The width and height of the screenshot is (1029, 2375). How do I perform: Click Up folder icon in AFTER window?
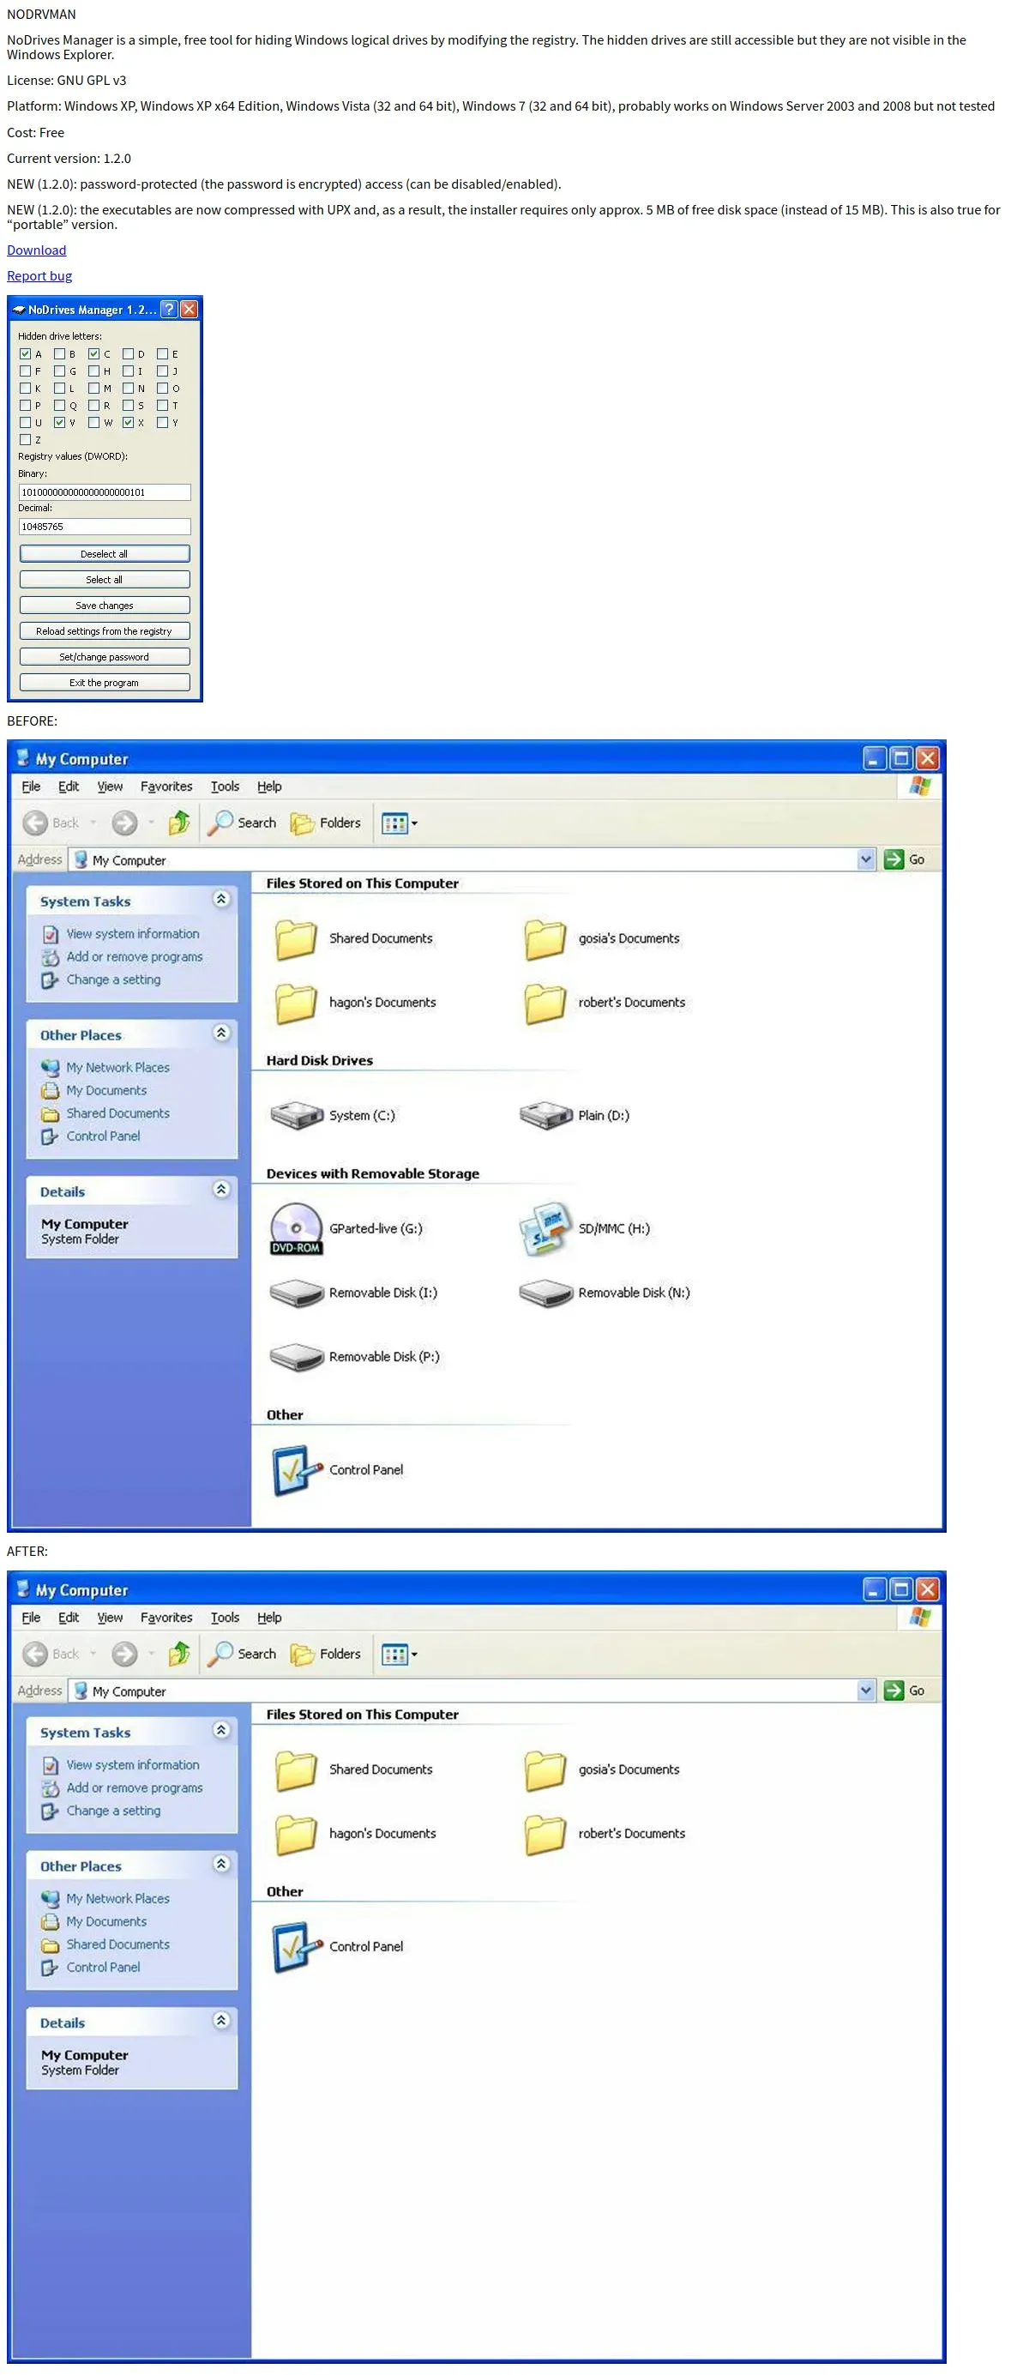[179, 1654]
